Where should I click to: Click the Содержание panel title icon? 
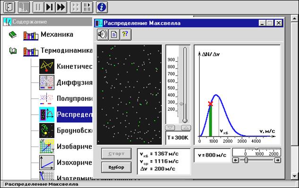coord(8,22)
